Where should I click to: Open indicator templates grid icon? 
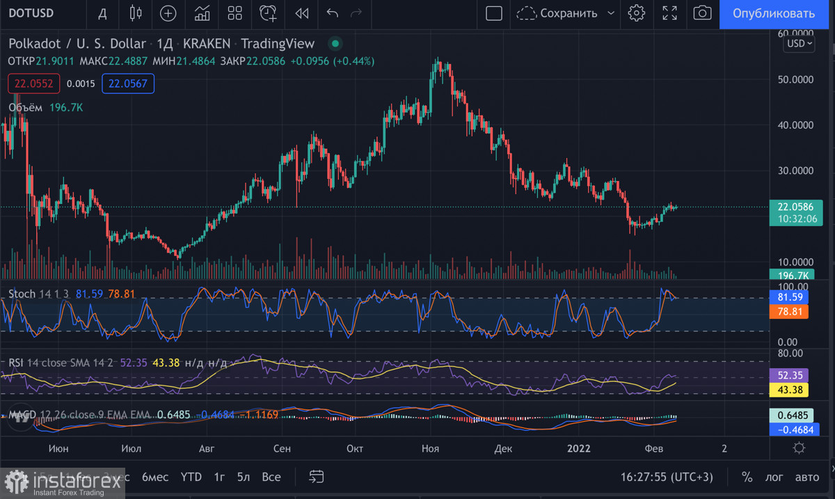(235, 13)
